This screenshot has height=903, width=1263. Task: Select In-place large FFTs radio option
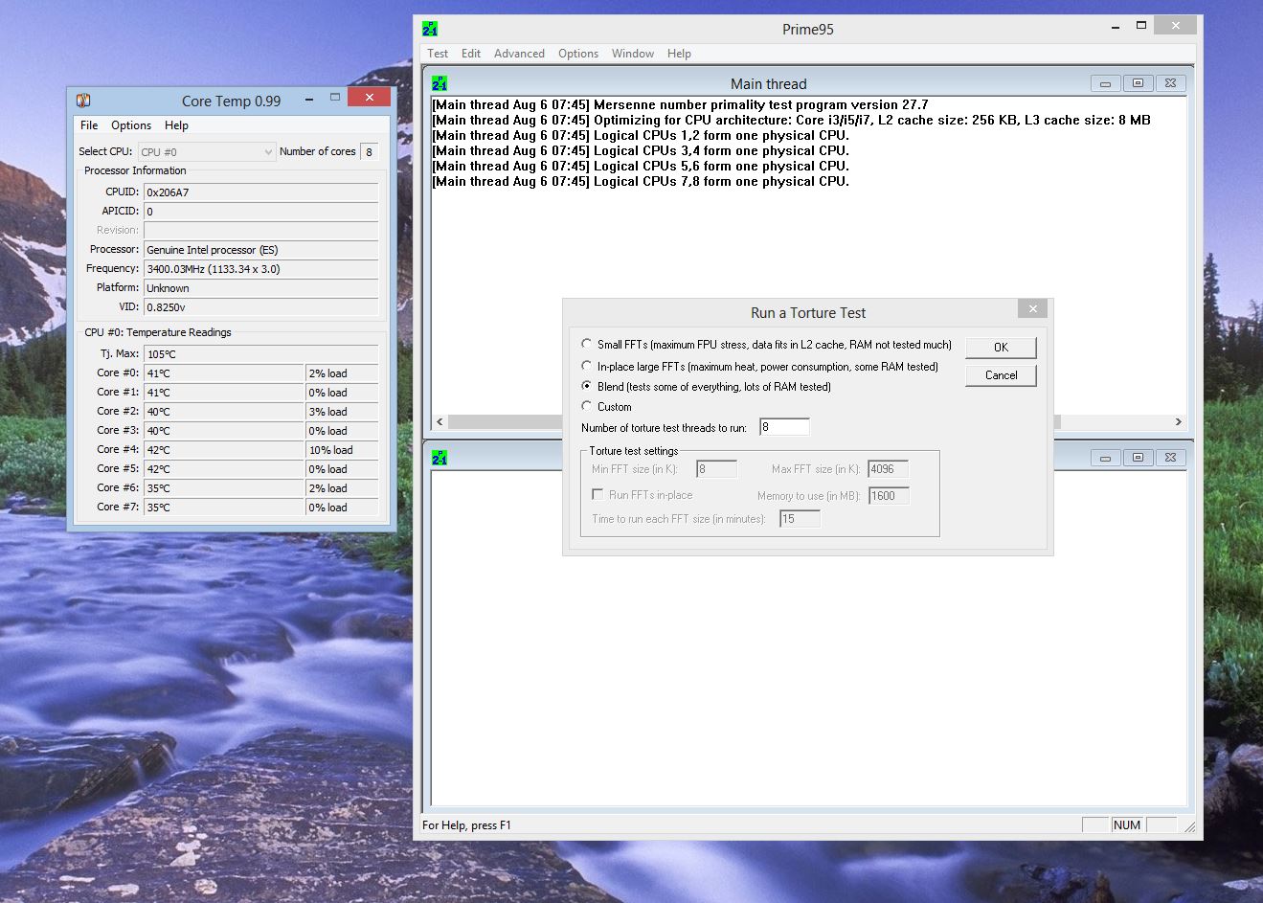coord(586,366)
